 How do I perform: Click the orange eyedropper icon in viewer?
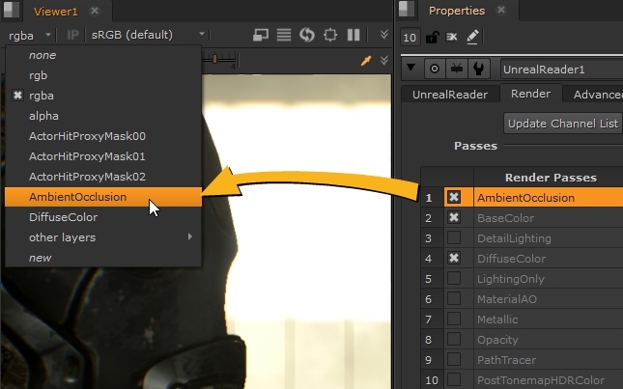tap(366, 60)
